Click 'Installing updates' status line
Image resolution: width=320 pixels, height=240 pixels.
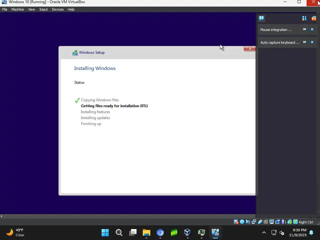95,118
